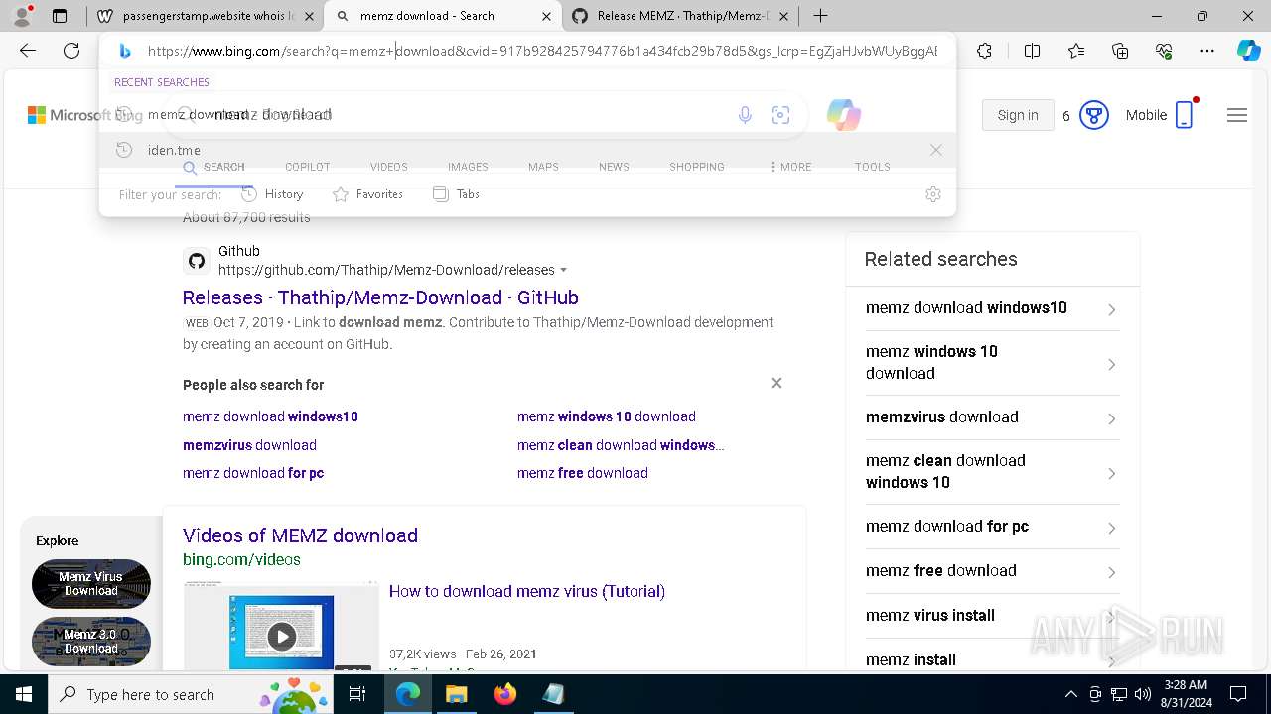Open the Extensions icon
Viewport: 1271px width, 714px height.
coord(984,51)
